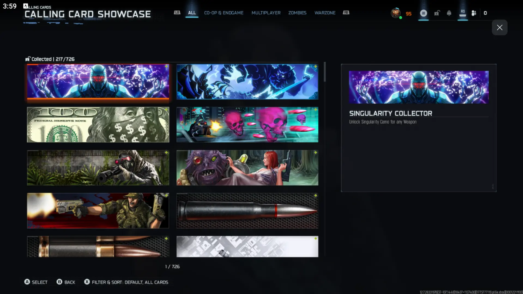Viewport: 523px width, 294px height.
Task: Open the notifications bell icon
Action: click(x=449, y=13)
